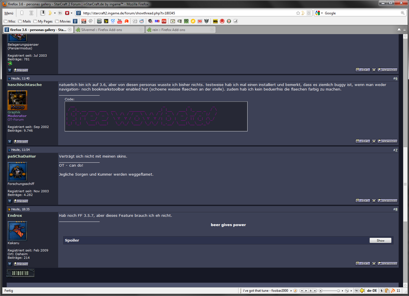409x296 pixels.
Task: Click the magnifier icon in Google search box
Action: click(x=403, y=13)
